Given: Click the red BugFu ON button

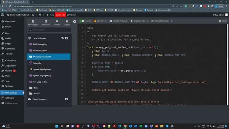Looking at the screenshot, I should point(60,15).
